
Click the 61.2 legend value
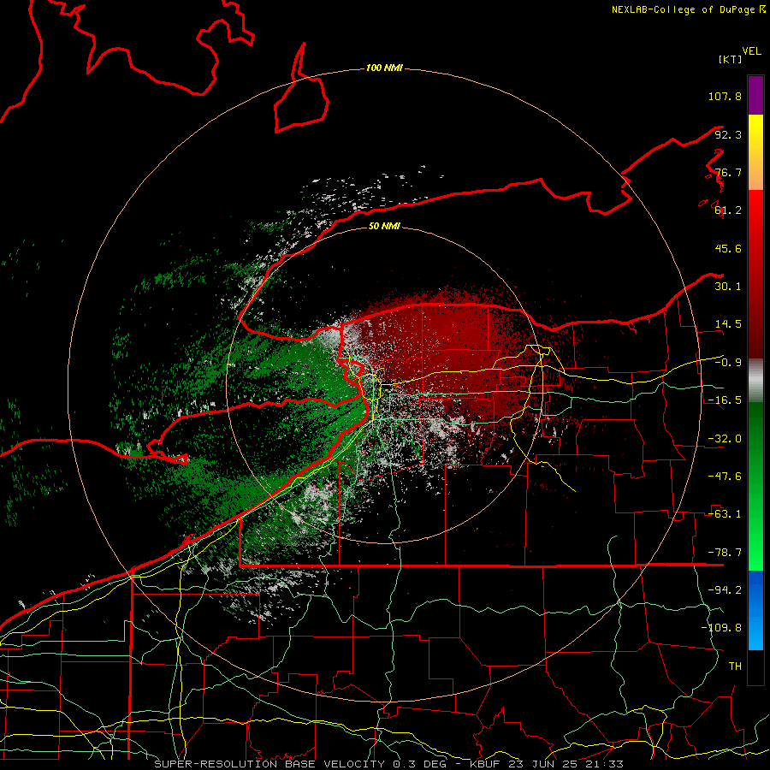(728, 210)
